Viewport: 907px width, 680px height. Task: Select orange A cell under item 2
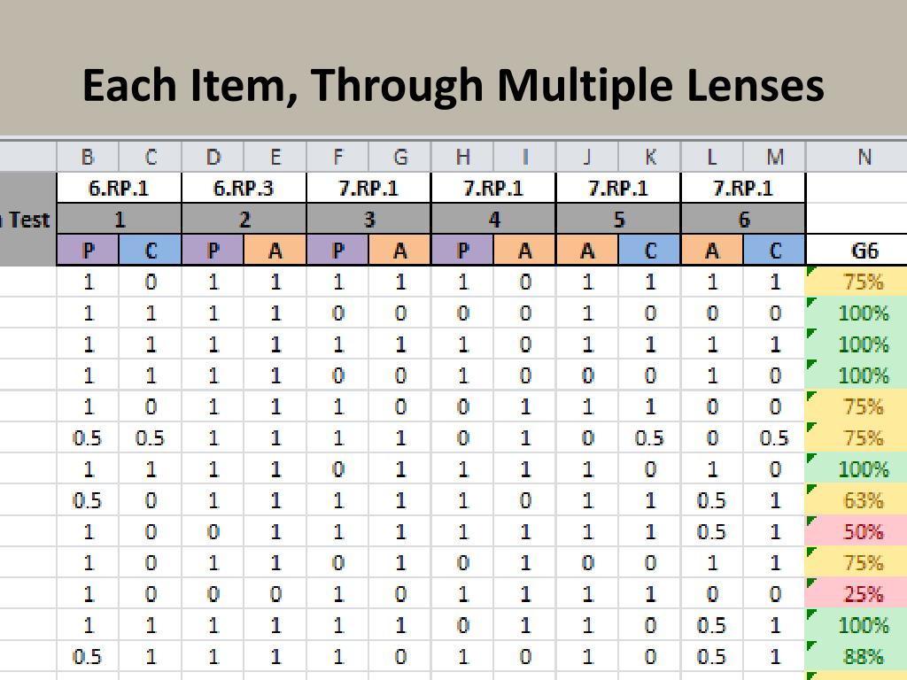275,251
